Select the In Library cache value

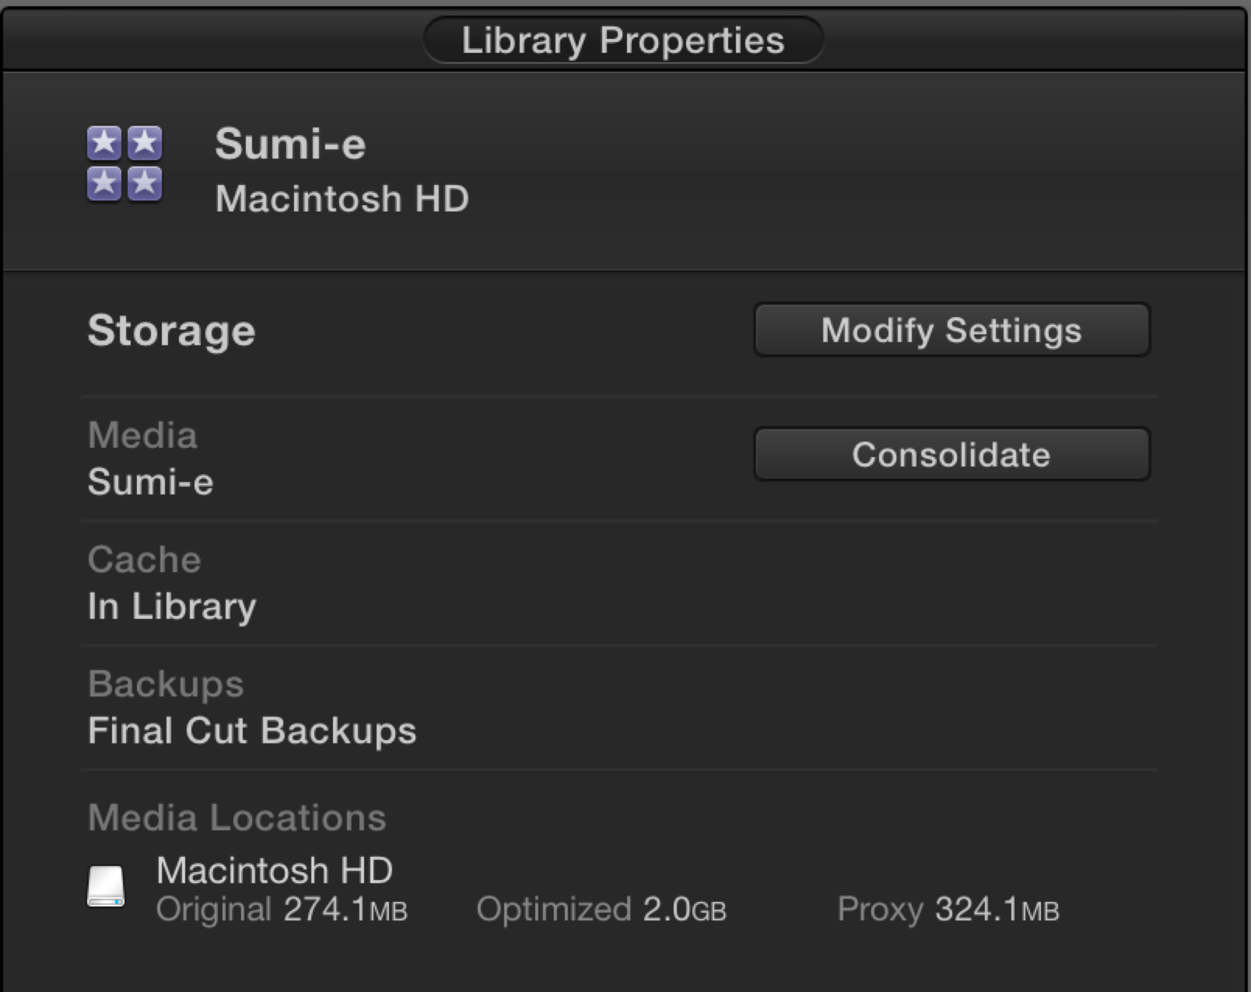[172, 607]
